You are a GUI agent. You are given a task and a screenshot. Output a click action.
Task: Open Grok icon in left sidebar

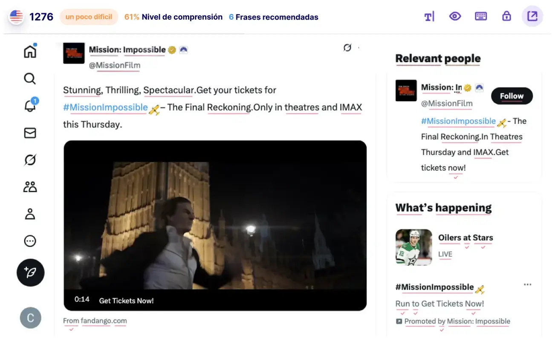(30, 160)
